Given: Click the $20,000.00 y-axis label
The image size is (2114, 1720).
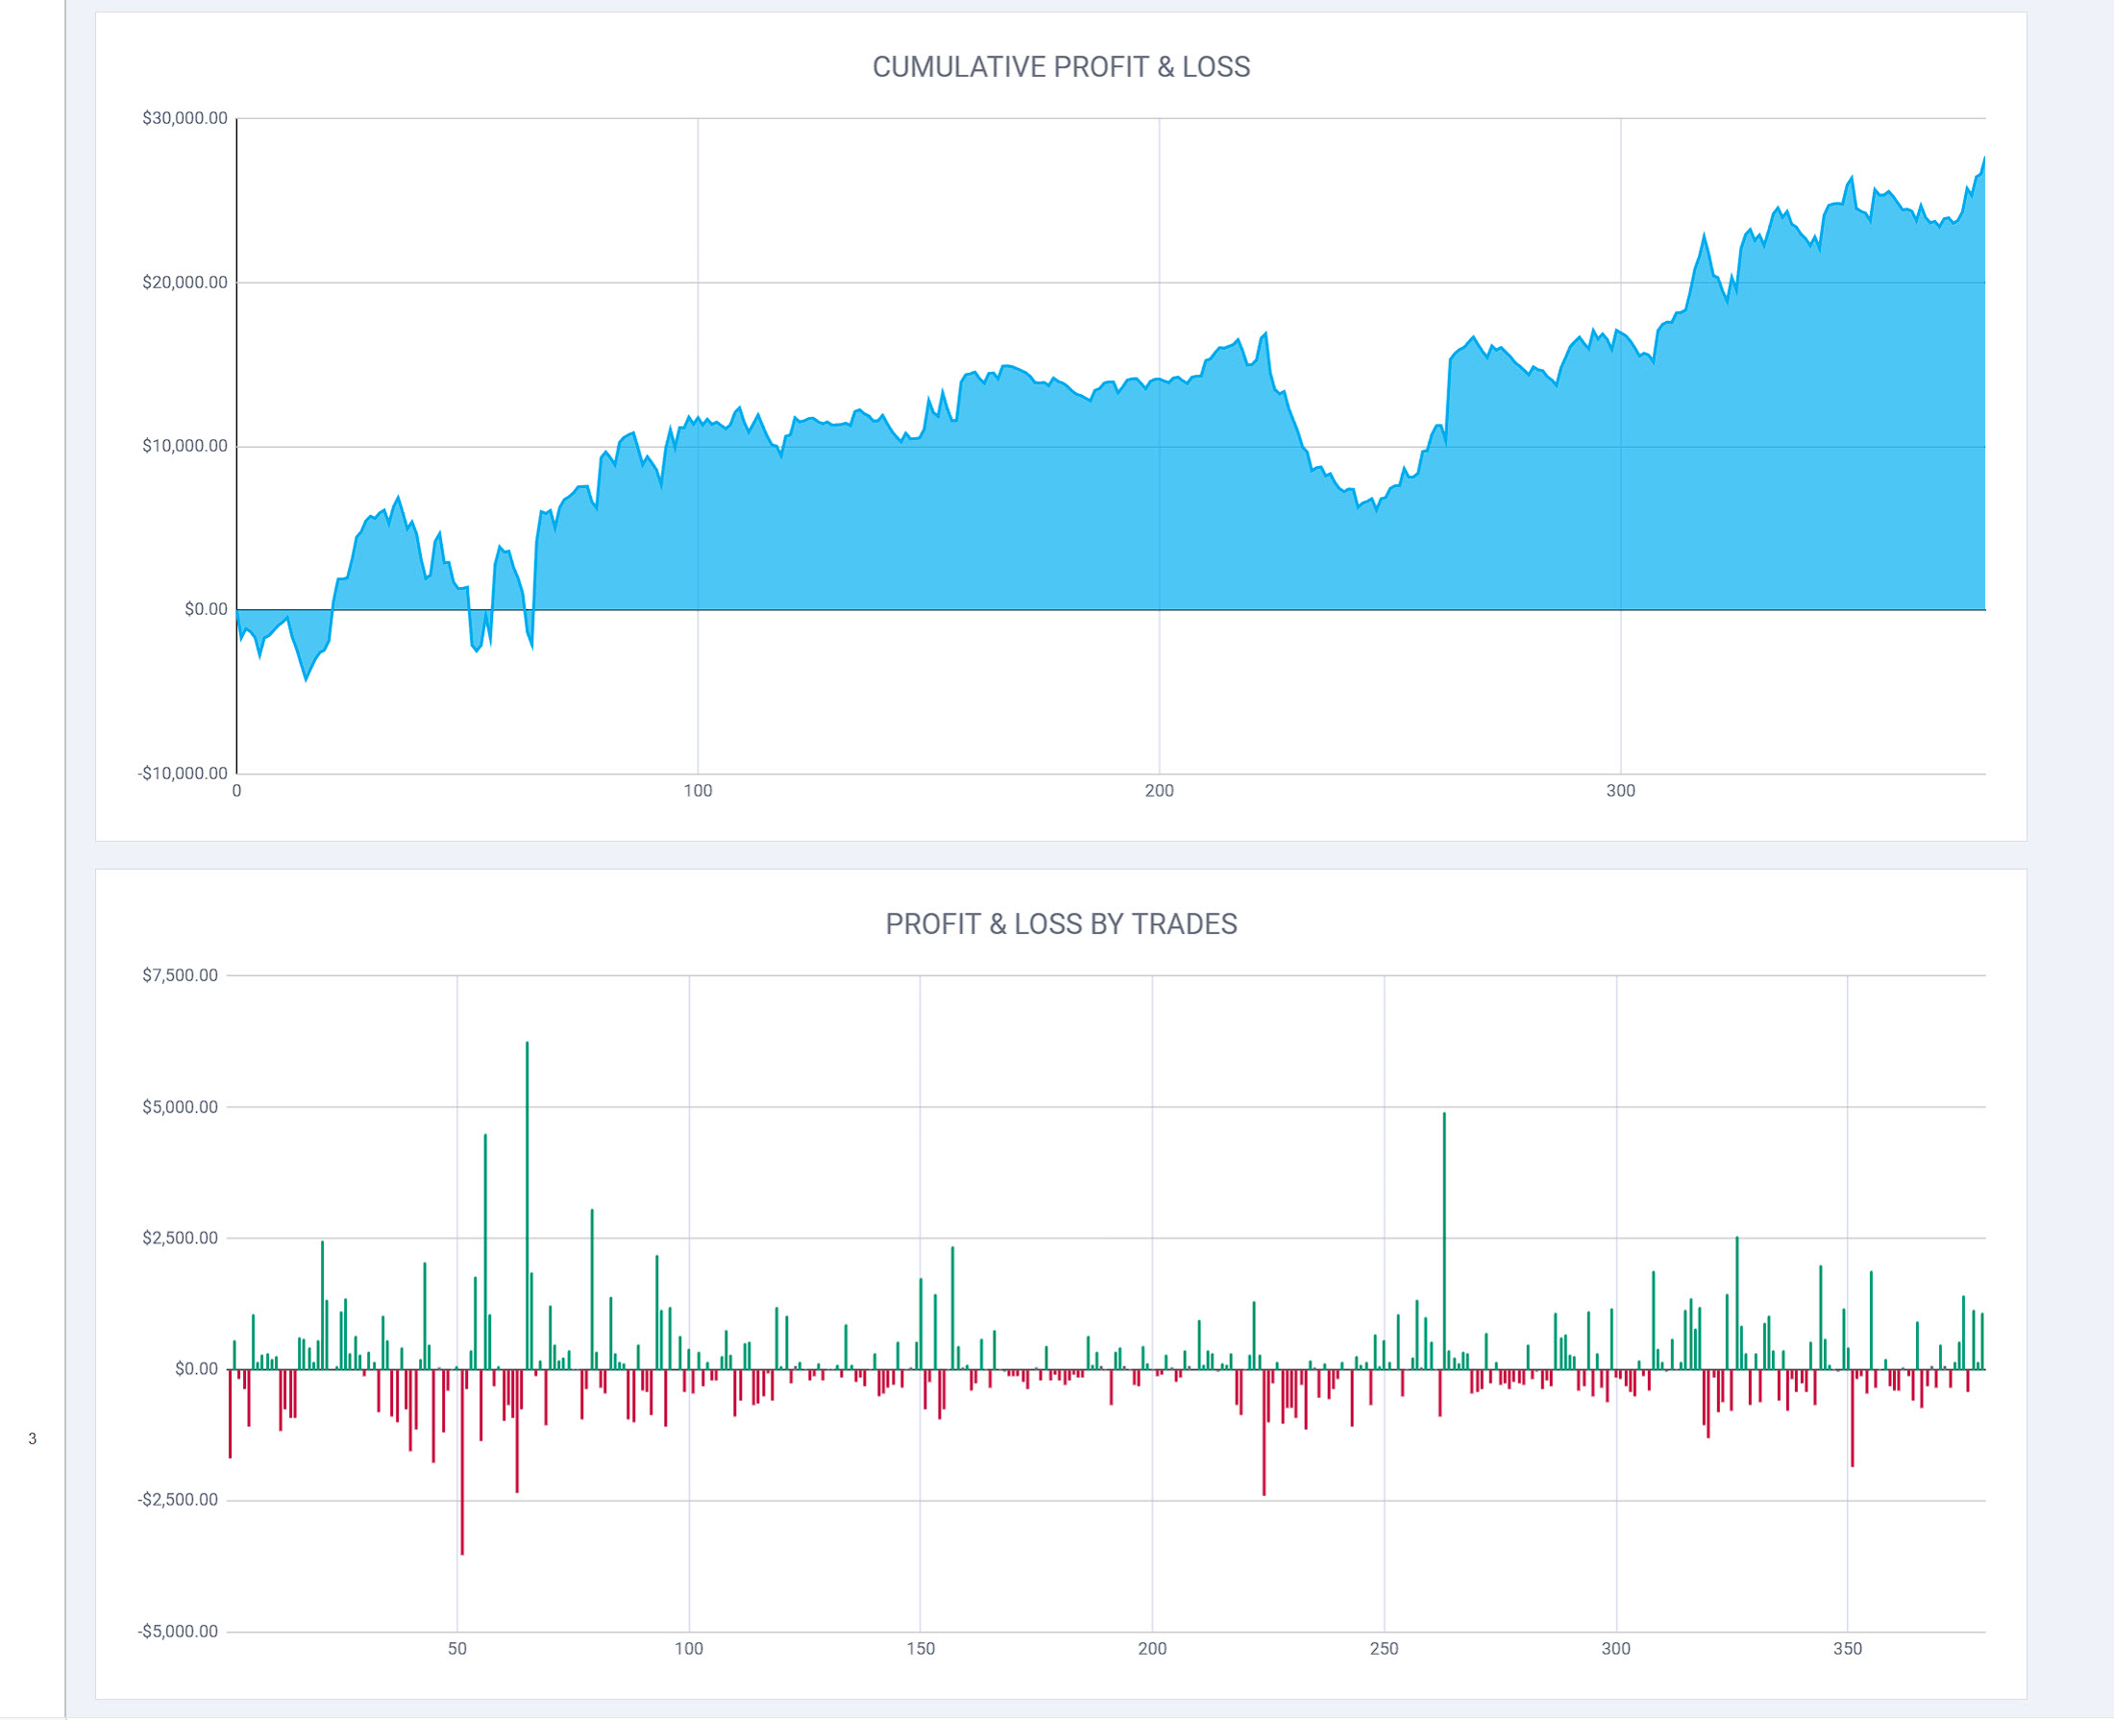Looking at the screenshot, I should [x=184, y=283].
